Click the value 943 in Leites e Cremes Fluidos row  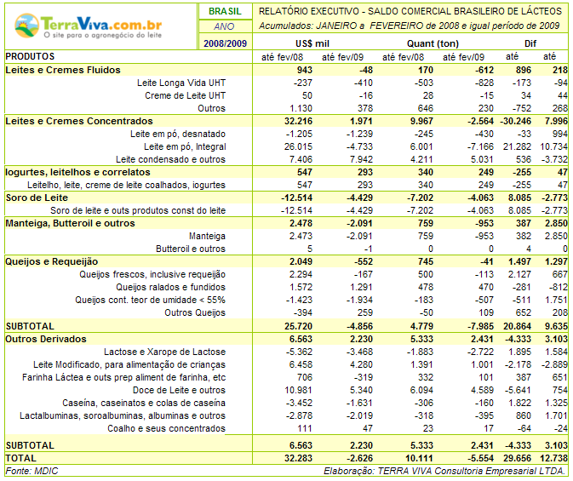305,70
